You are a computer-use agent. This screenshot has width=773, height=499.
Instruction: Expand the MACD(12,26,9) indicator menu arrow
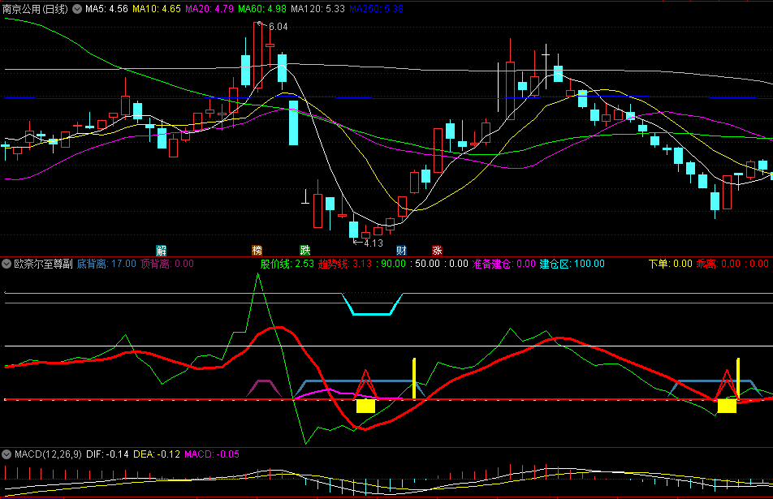pos(7,454)
